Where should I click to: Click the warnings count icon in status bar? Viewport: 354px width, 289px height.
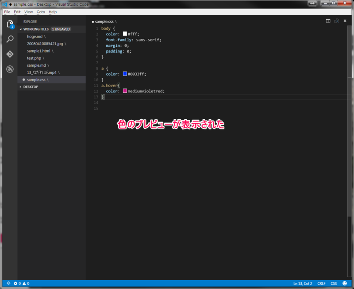(26, 283)
